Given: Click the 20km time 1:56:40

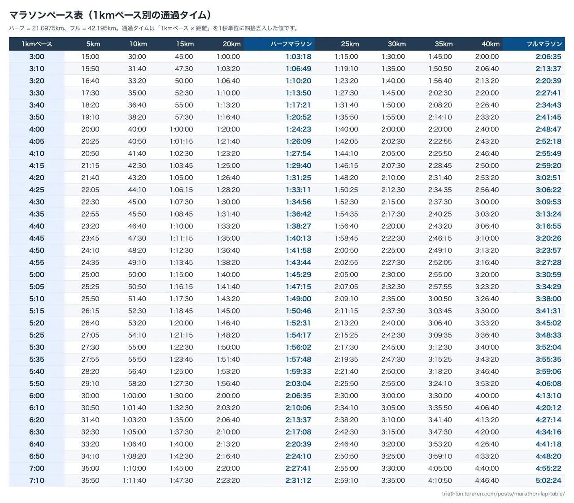Looking at the screenshot, I should tap(228, 383).
